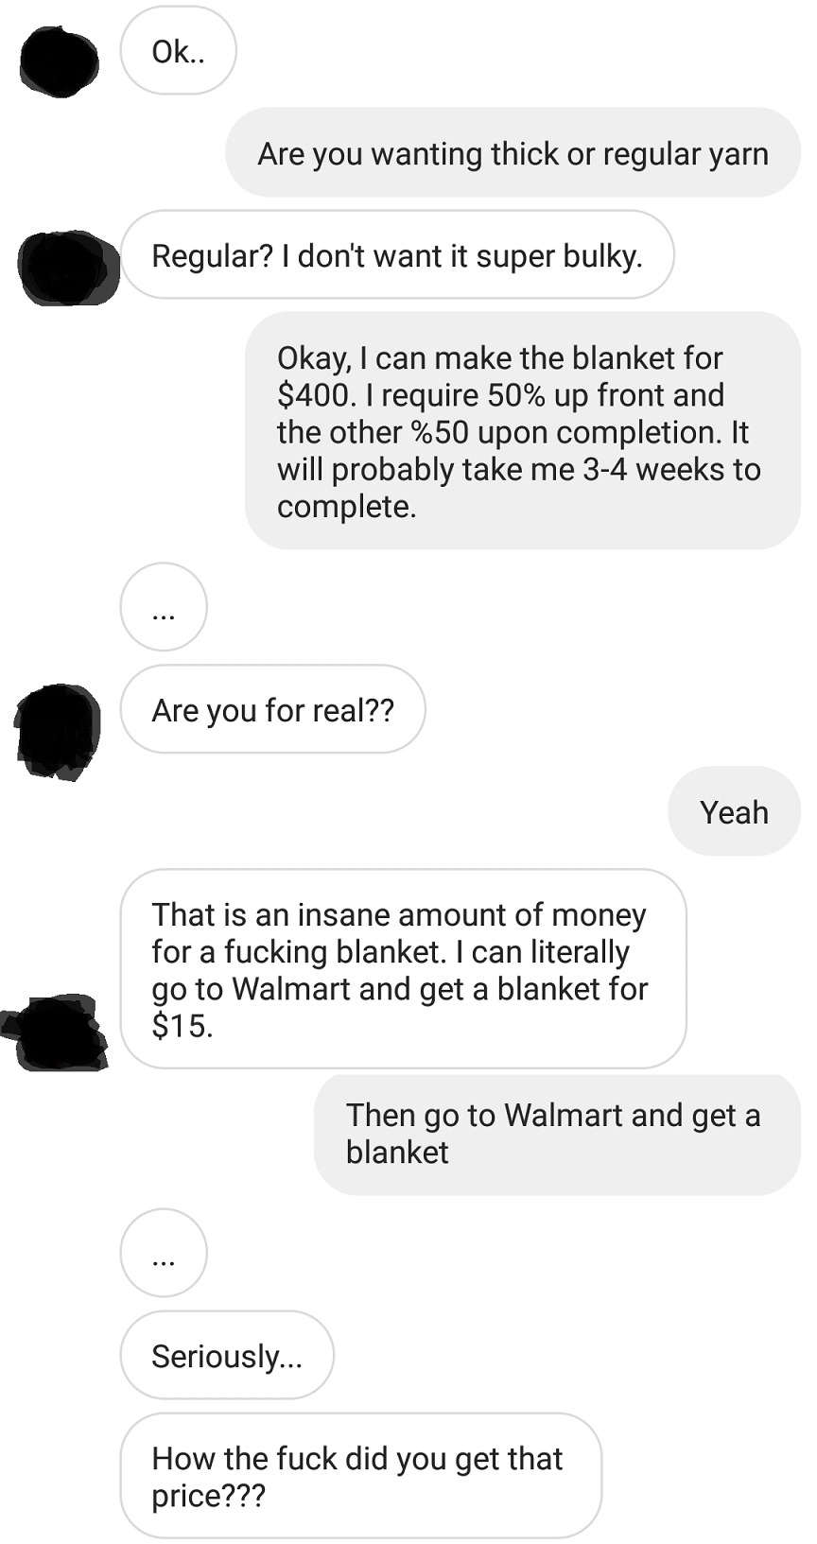The width and height of the screenshot is (817, 1544).
Task: Select the 'insane amount of money' message
Action: (403, 969)
